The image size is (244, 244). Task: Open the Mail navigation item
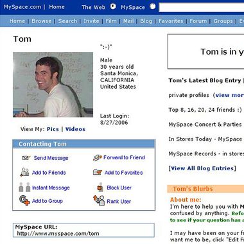pos(128,21)
